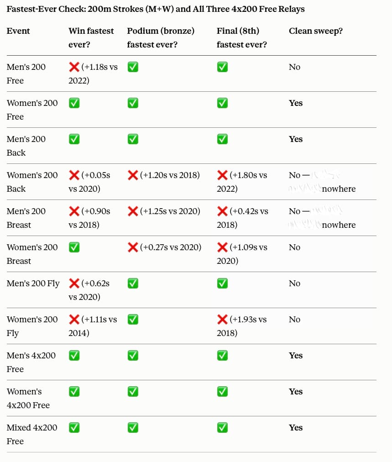Click the "Clean sweep?" column header
This screenshot has width=392, height=462.
point(316,31)
